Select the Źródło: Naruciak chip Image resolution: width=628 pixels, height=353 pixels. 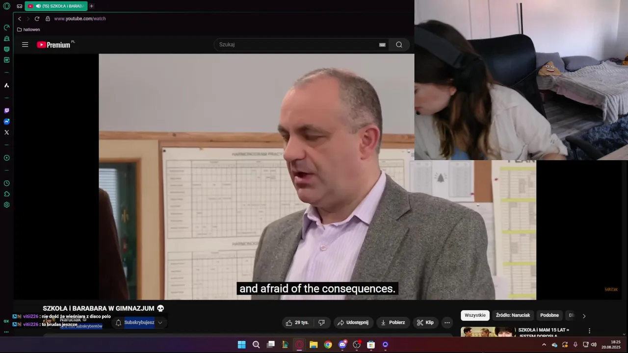coord(513,315)
